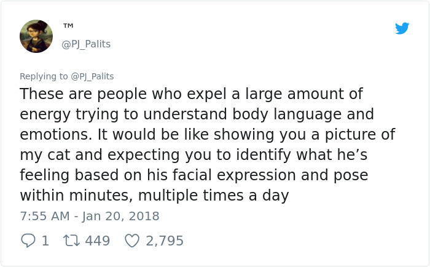Open the Mona Lisa profile avatar

(36, 36)
